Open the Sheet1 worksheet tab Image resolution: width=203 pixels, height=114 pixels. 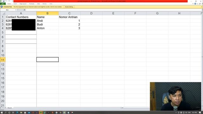click(10, 108)
